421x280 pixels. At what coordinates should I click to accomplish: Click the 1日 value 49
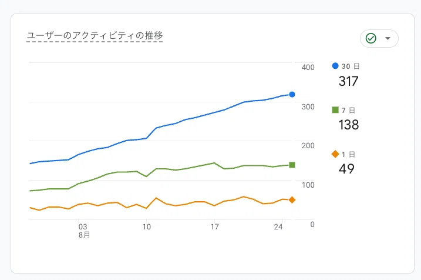(346, 169)
